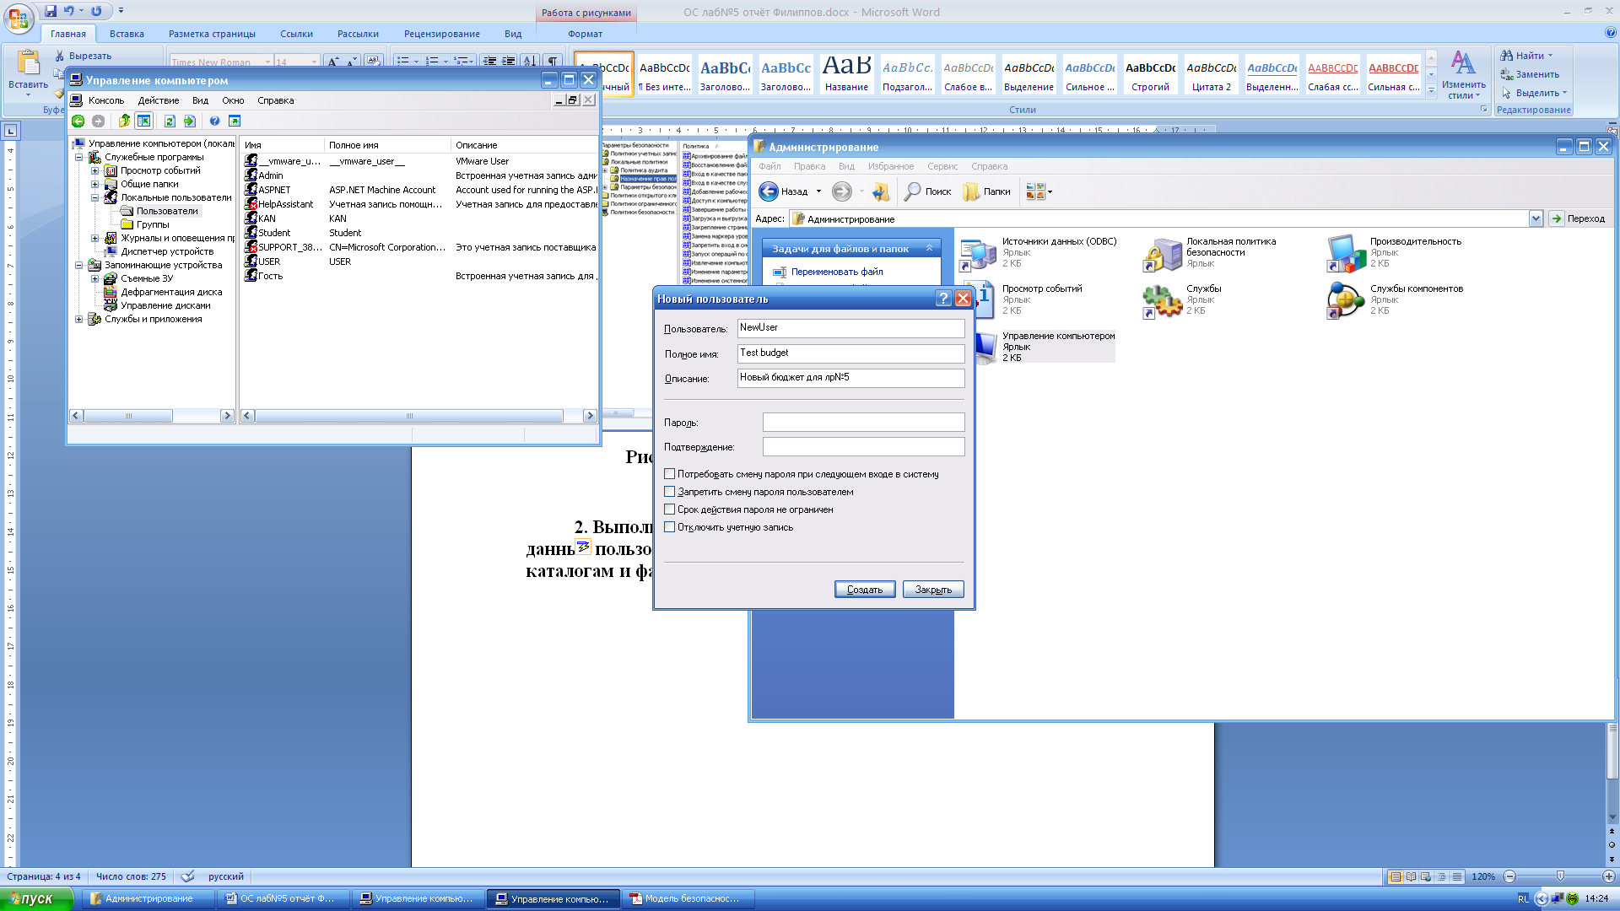Viewport: 1620px width, 911px height.
Task: Click the green Back arrow in Computer Management toolbar
Action: point(78,121)
